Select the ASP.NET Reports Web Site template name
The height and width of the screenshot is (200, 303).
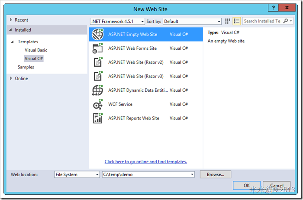click(134, 118)
